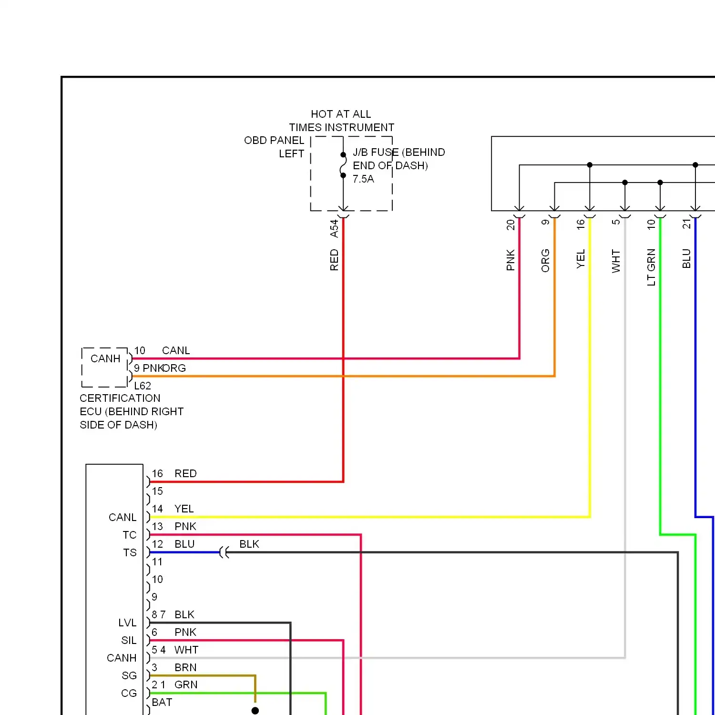Click the "CG" terminal label

(x=129, y=693)
